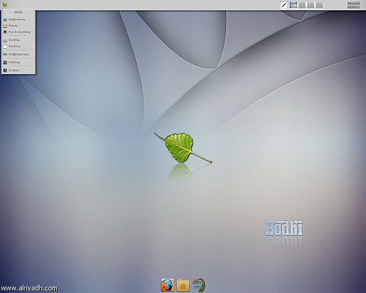The width and height of the screenshot is (366, 293).
Task: Launch the green-arched dock icon beside home folder
Action: pos(199,285)
